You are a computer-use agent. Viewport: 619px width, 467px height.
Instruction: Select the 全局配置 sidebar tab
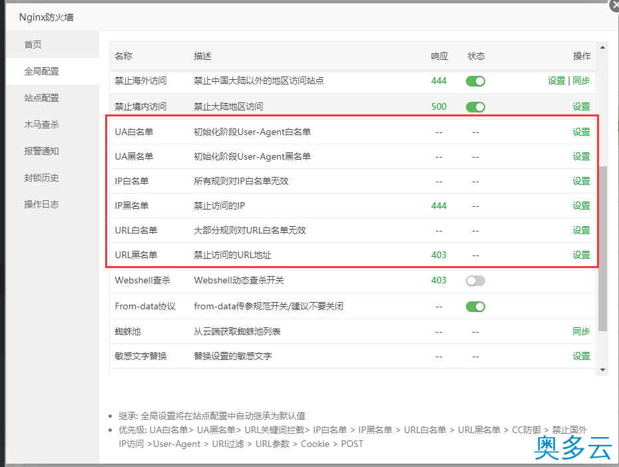click(x=53, y=71)
